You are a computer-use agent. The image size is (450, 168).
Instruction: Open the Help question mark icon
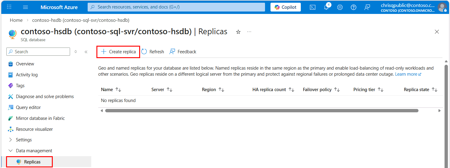coord(354,7)
